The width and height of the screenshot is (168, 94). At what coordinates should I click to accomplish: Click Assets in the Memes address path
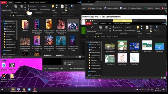(x=103, y=37)
